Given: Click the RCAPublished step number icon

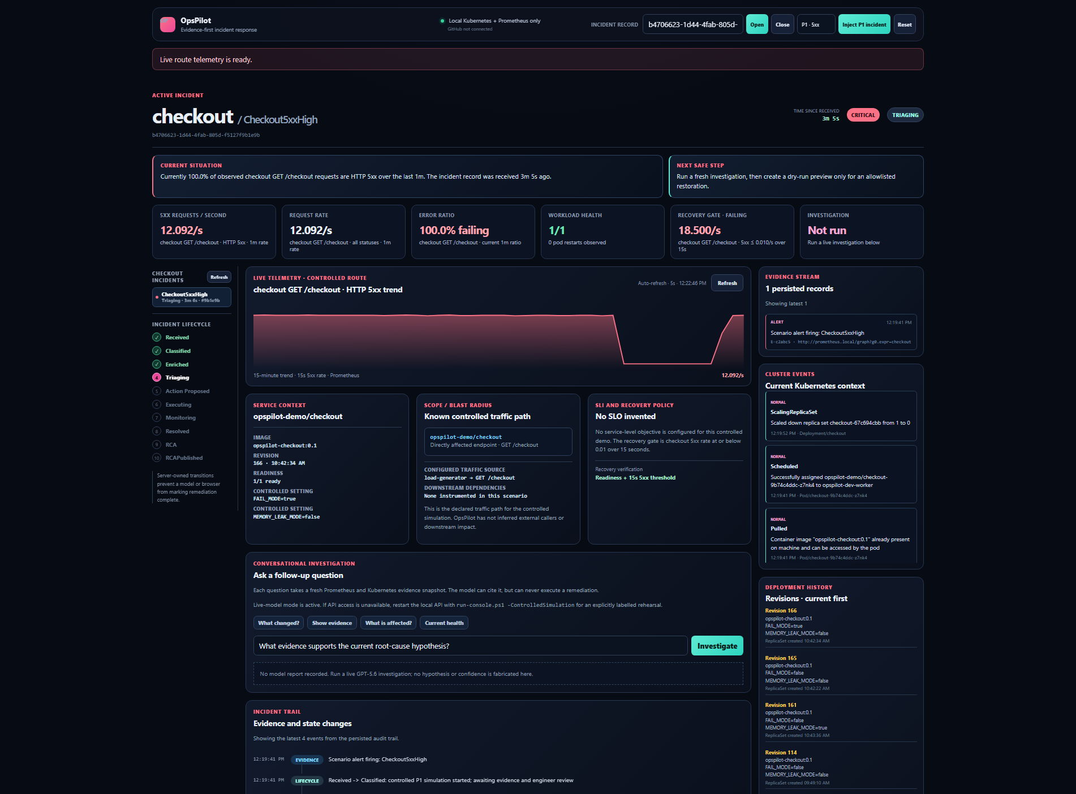Looking at the screenshot, I should (157, 458).
